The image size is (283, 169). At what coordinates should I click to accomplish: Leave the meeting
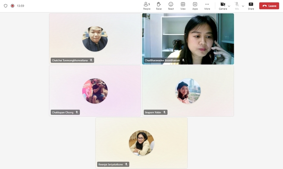click(269, 6)
